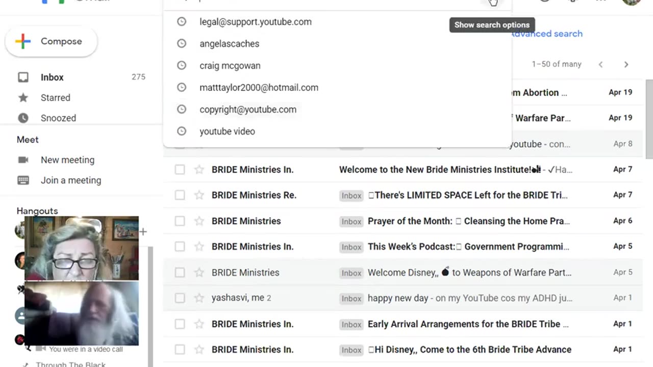Tick checkbox for 'This Week's Podcast' email
The height and width of the screenshot is (367, 653).
point(180,247)
